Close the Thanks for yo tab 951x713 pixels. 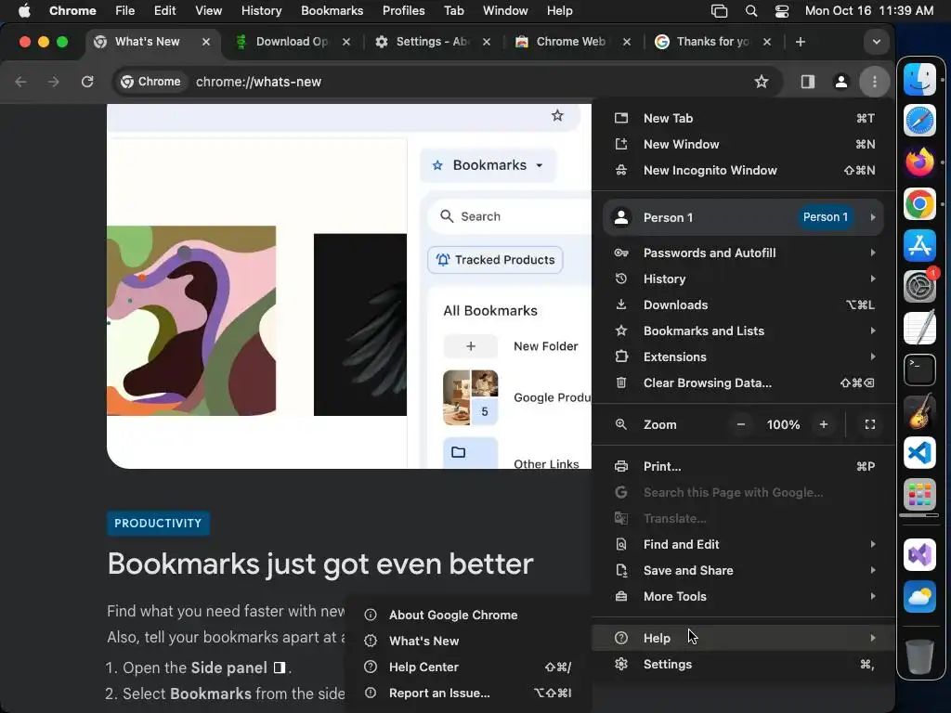coord(766,42)
